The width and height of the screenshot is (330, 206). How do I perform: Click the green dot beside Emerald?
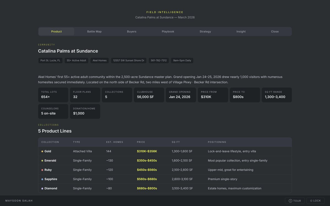tap(42, 161)
